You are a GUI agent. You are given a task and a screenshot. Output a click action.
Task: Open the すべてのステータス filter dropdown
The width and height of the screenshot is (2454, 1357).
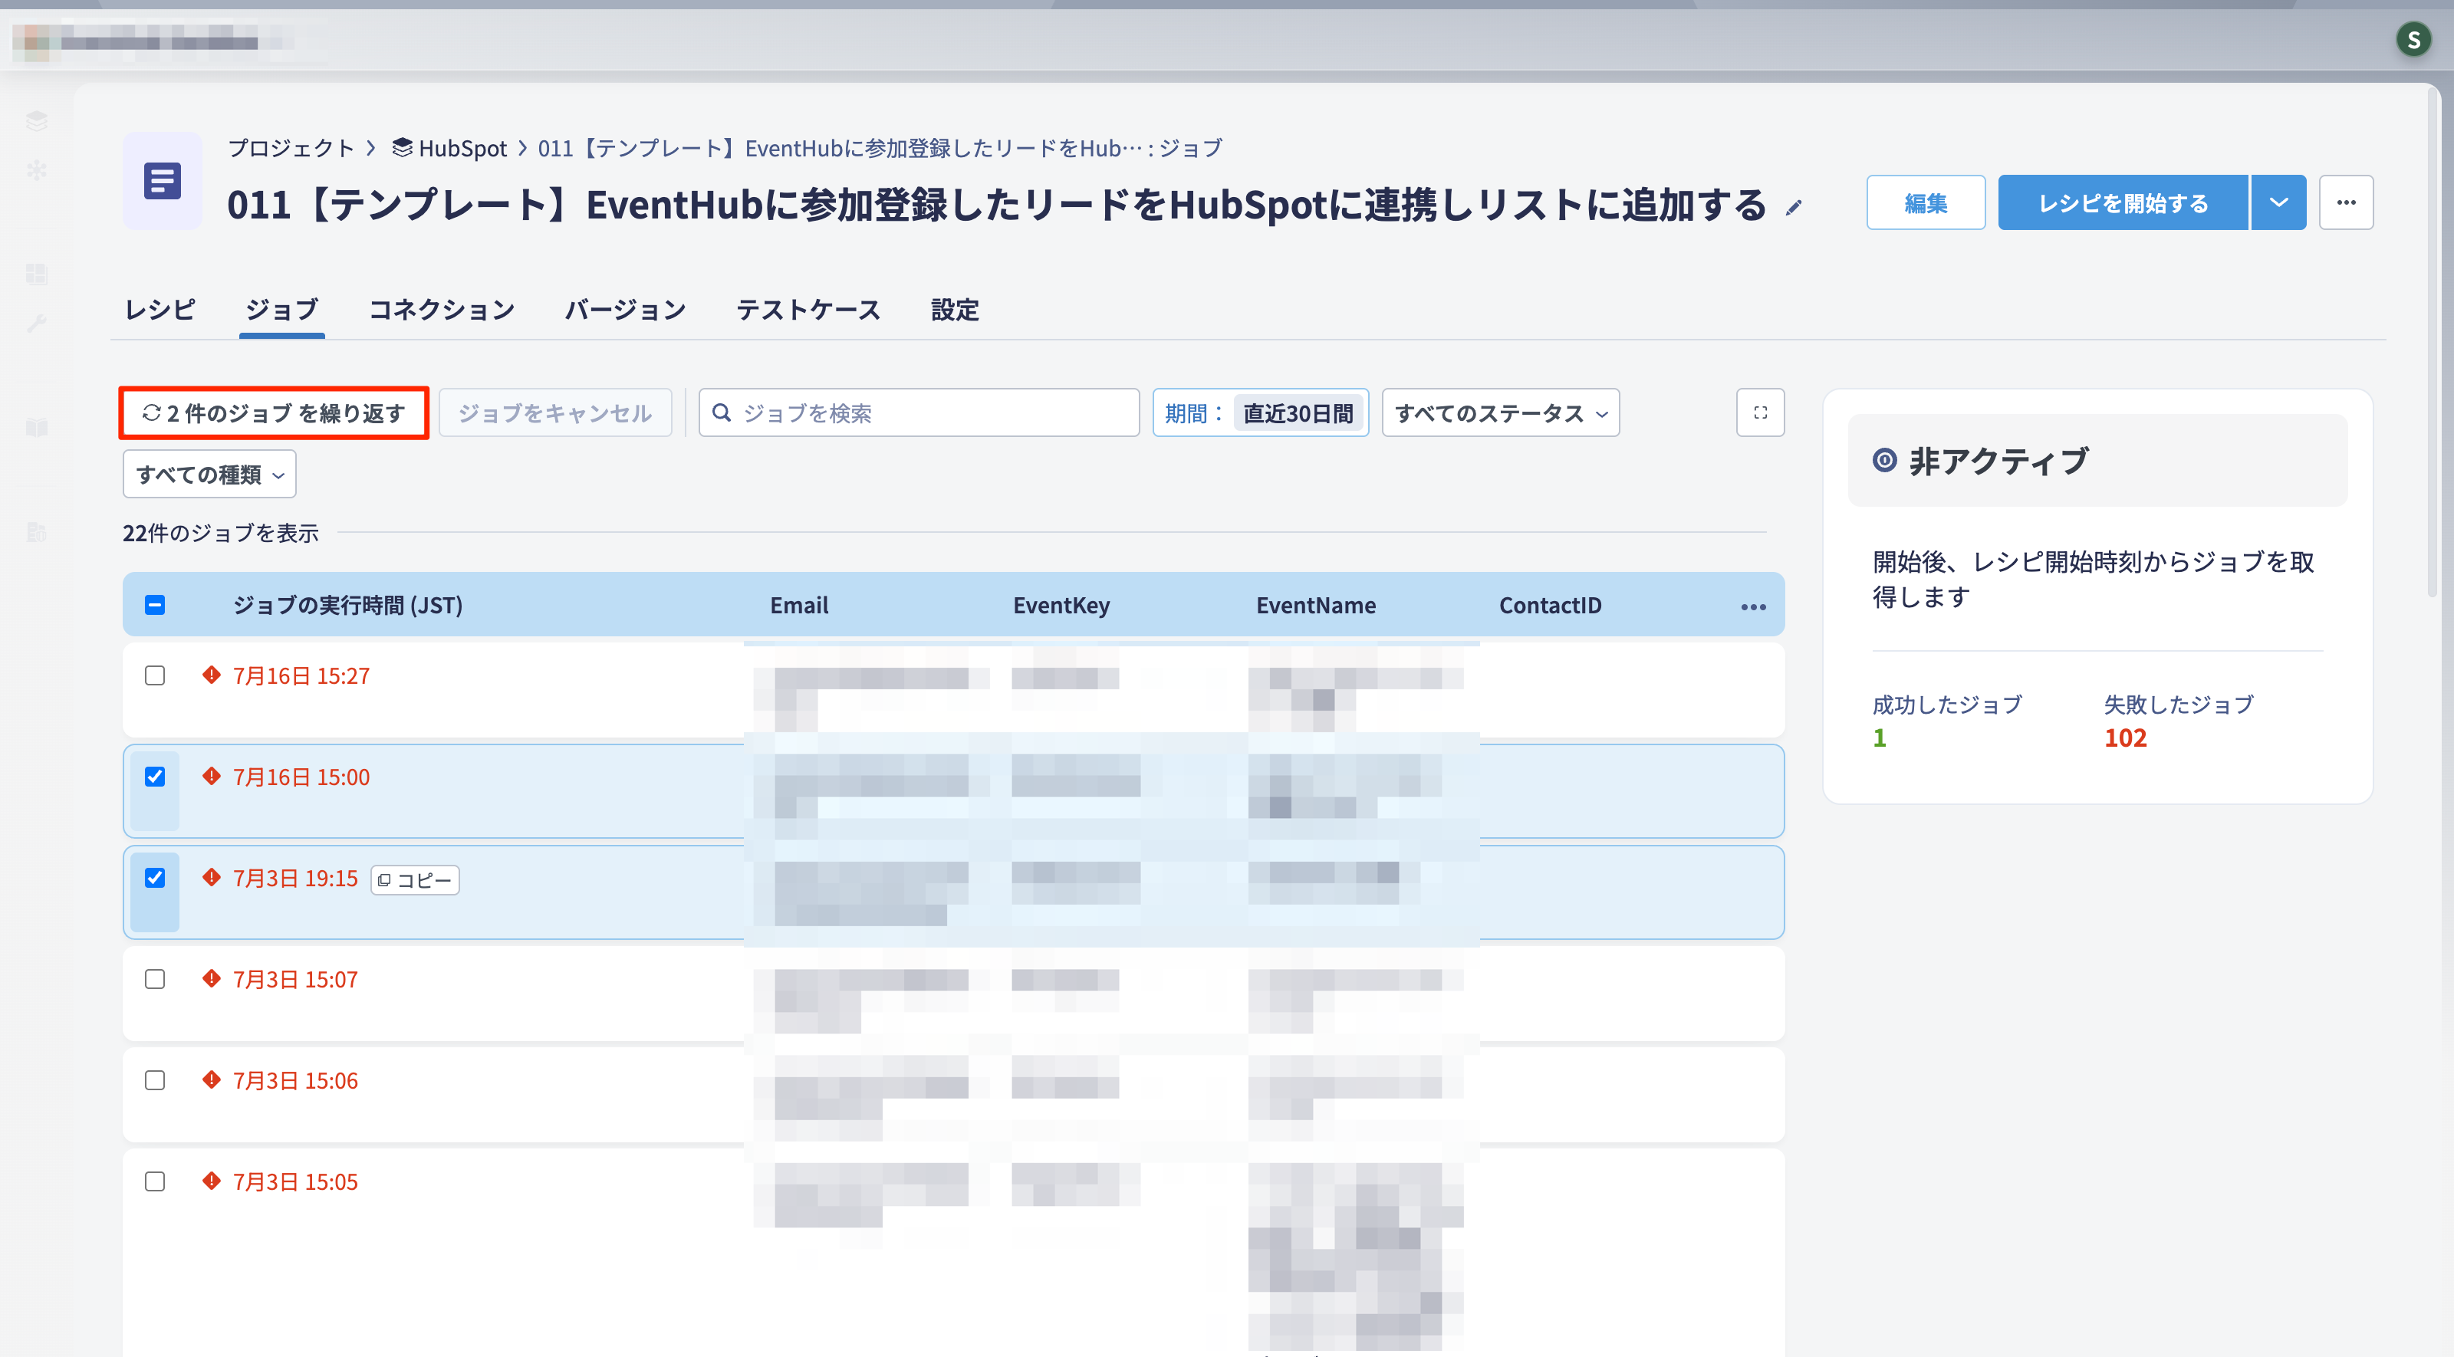coord(1501,412)
